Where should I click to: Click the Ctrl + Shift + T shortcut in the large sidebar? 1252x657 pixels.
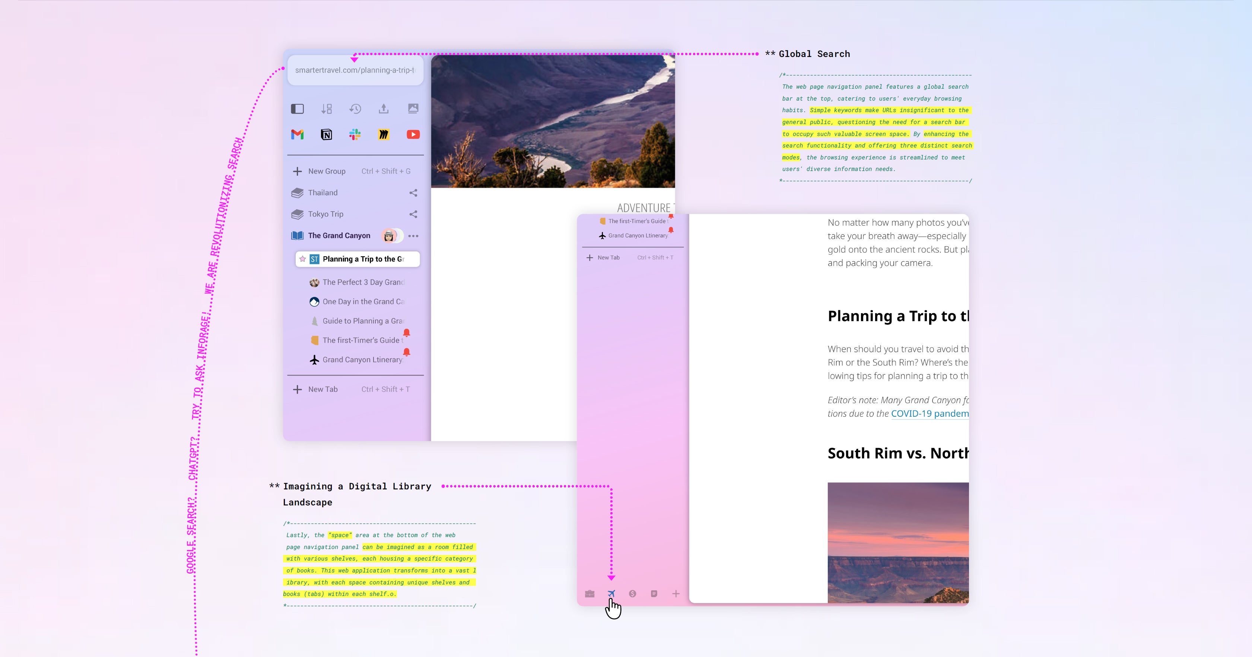point(385,389)
